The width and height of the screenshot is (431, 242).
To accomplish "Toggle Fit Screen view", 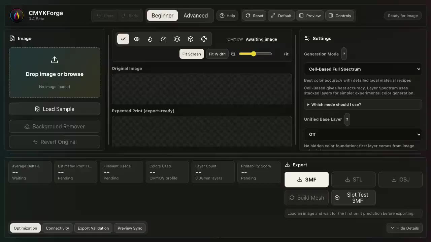I will 192,54.
